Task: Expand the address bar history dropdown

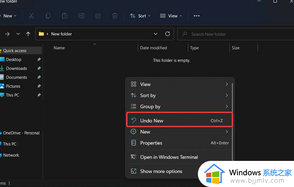Action: coord(156,34)
